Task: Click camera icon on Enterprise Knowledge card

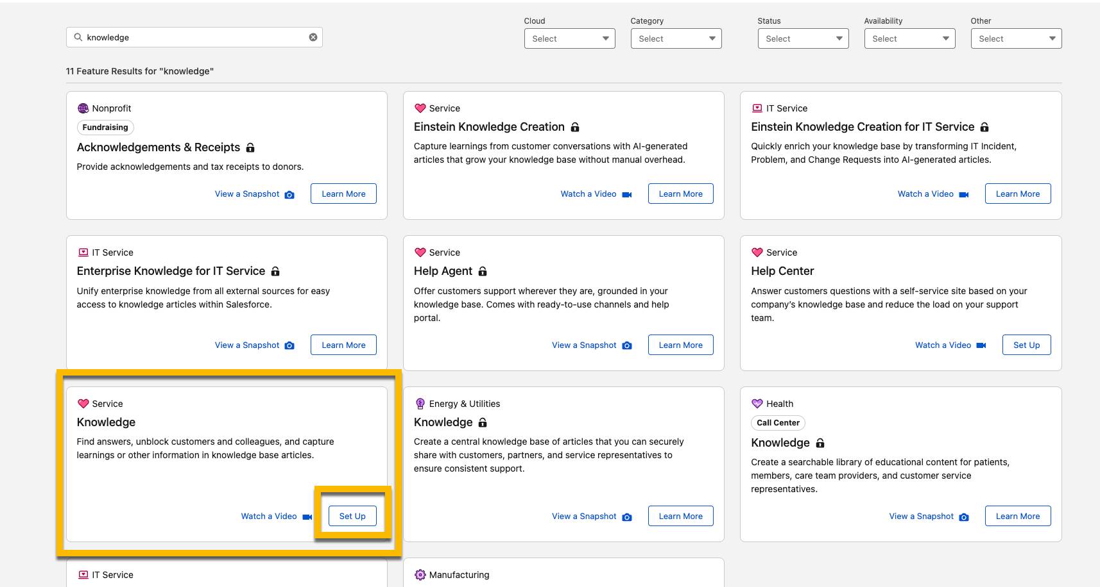Action: point(289,345)
